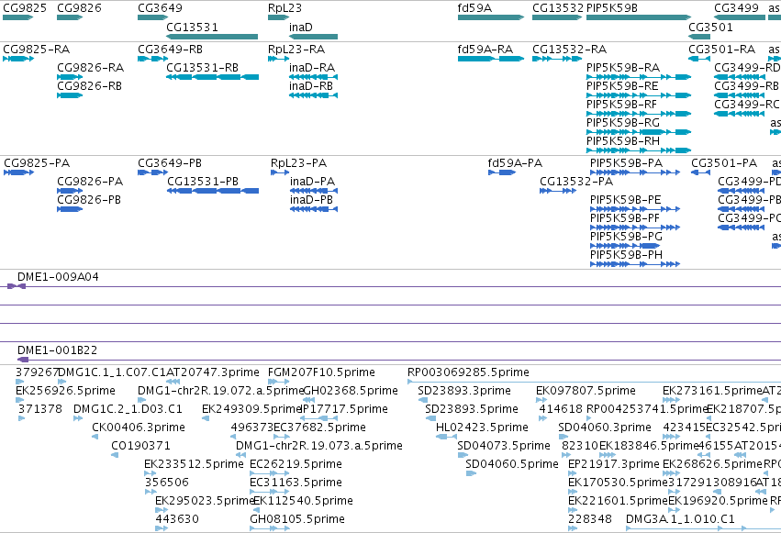Open EST DMG3A.1_1.O10.C1
Image resolution: width=781 pixels, height=533 pixels.
pyautogui.click(x=680, y=519)
